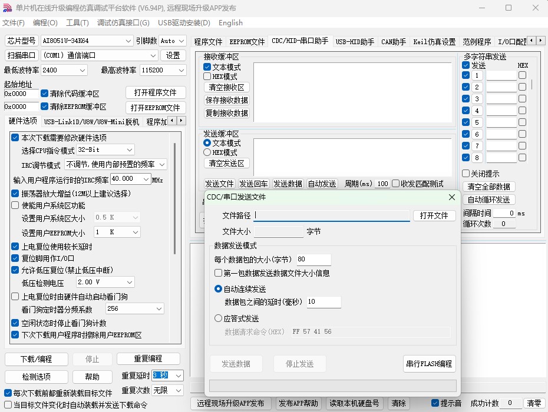
Task: Enable HEX模式 in 接收缓冲区
Action: tap(207, 76)
